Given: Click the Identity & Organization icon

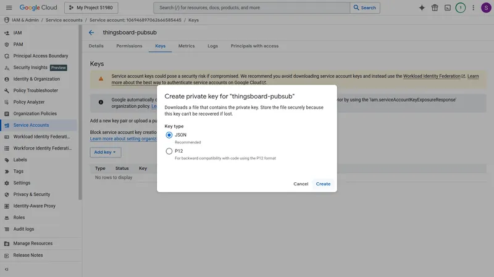Looking at the screenshot, I should pyautogui.click(x=7, y=79).
